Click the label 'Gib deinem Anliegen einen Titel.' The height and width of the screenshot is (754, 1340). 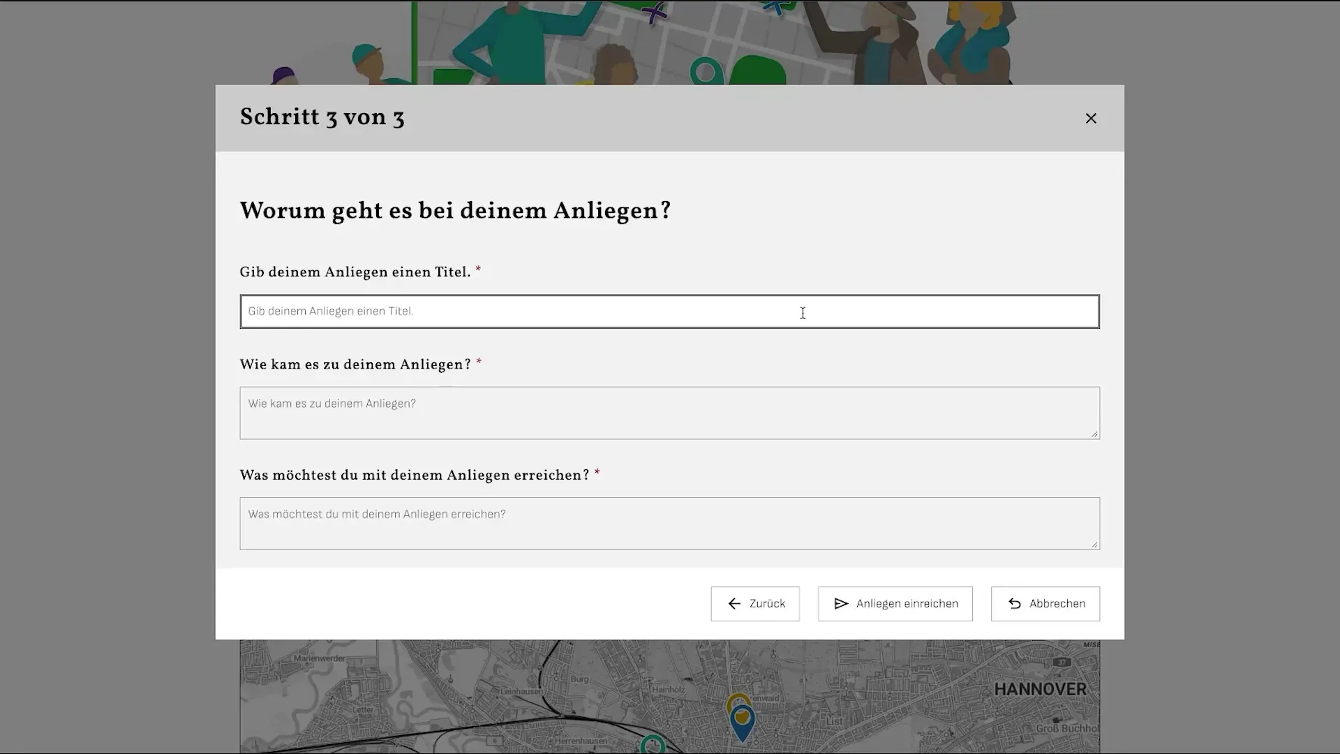tap(355, 272)
